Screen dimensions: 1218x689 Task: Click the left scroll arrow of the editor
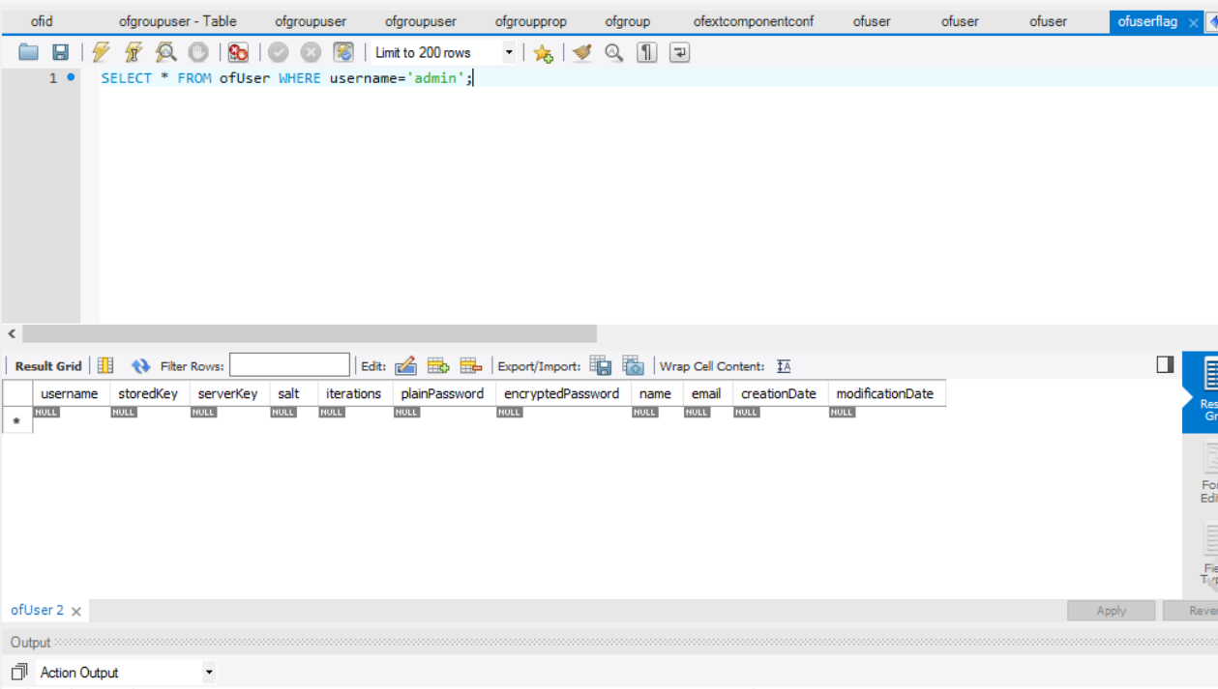pos(12,334)
